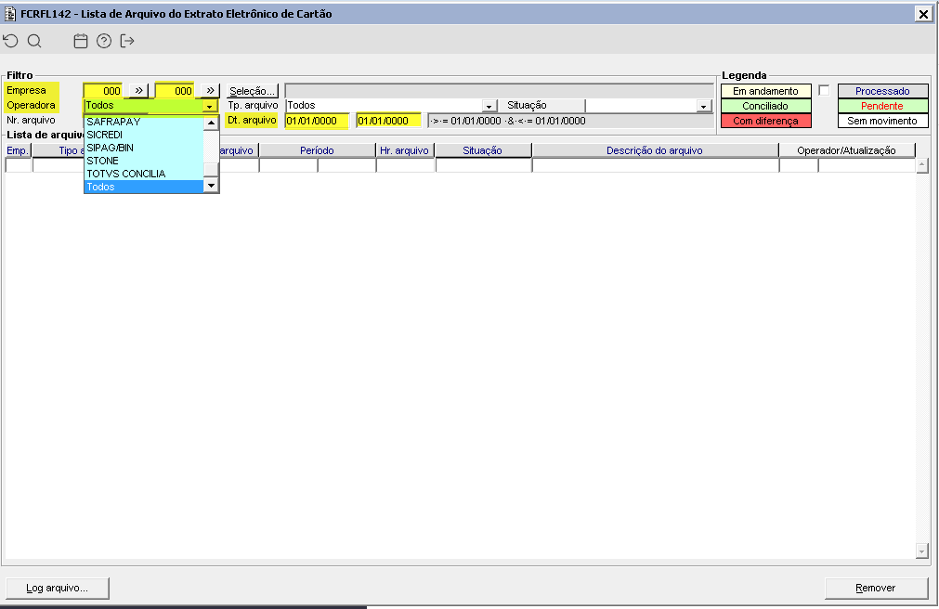Image resolution: width=939 pixels, height=609 pixels.
Task: Click the Nr. arquivo label
Action: click(x=32, y=121)
